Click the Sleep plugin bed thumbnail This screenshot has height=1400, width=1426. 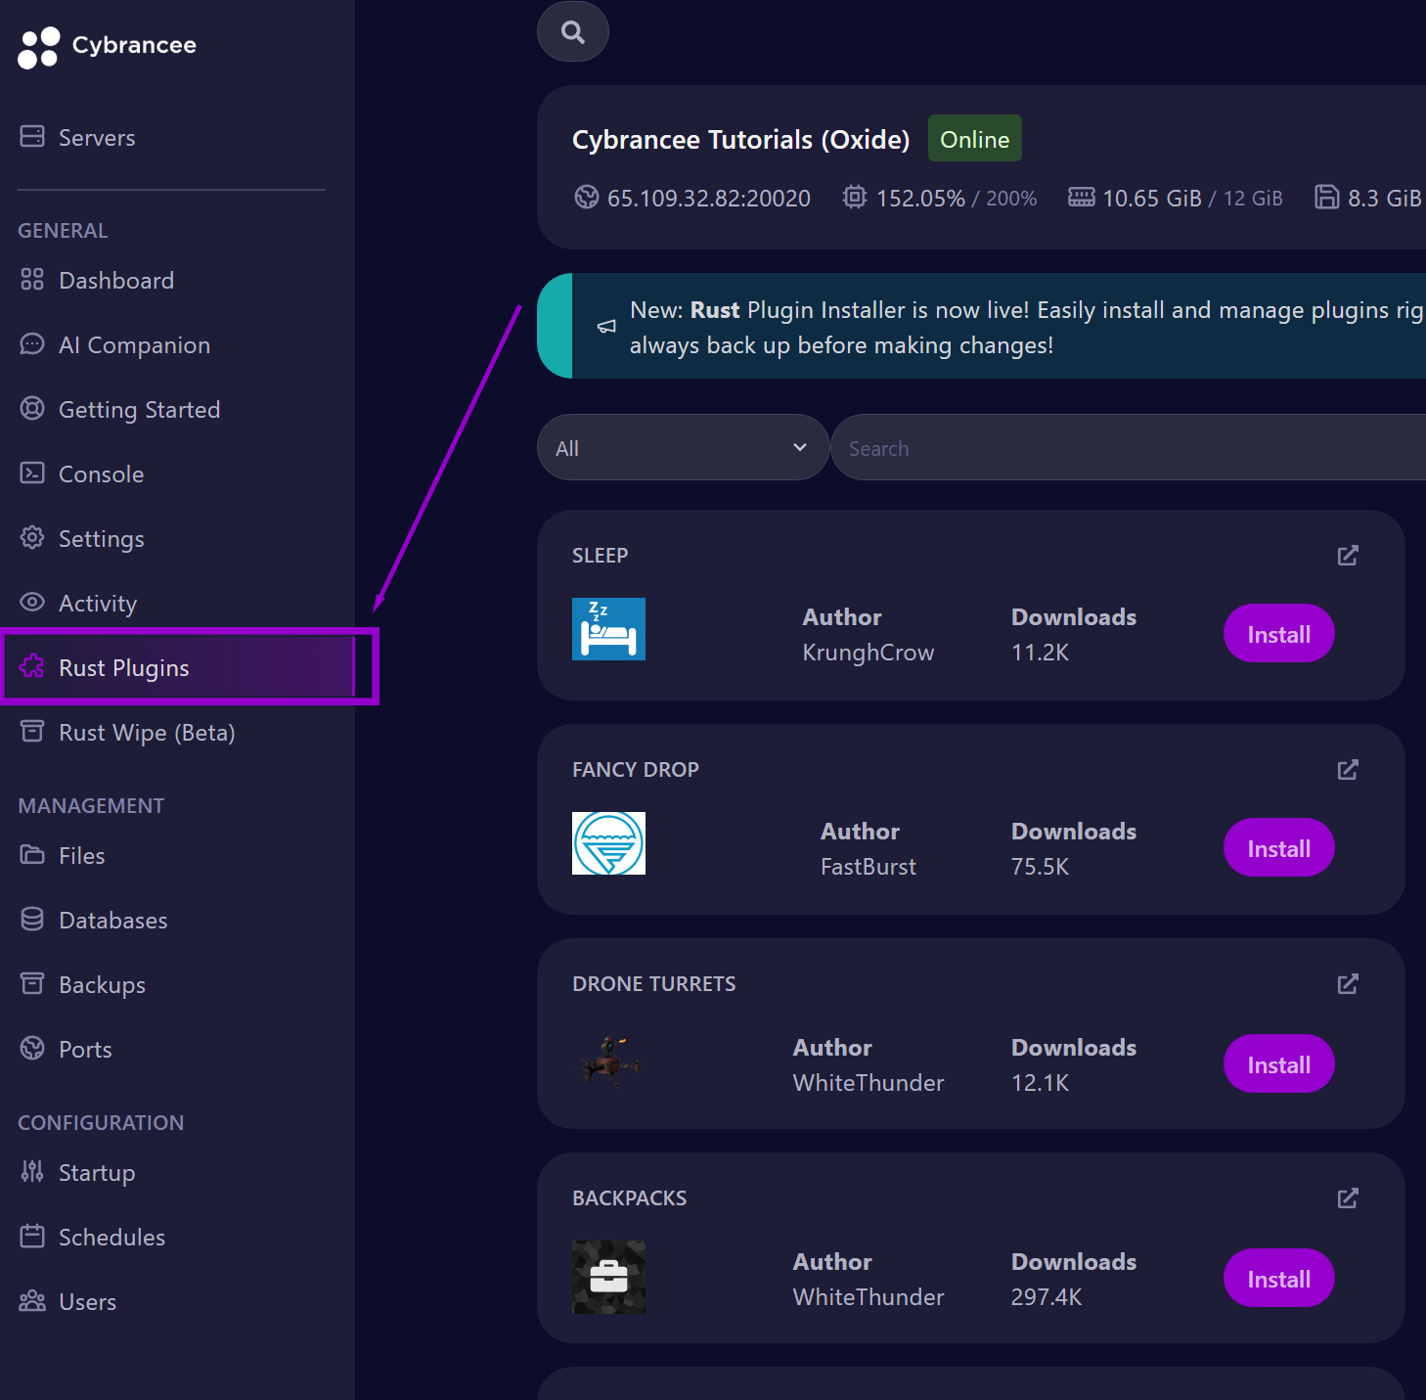[x=608, y=629]
